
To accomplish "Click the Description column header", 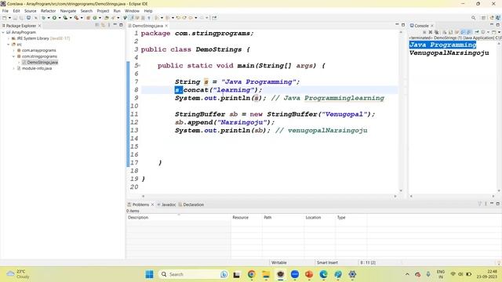I will 138,218.
